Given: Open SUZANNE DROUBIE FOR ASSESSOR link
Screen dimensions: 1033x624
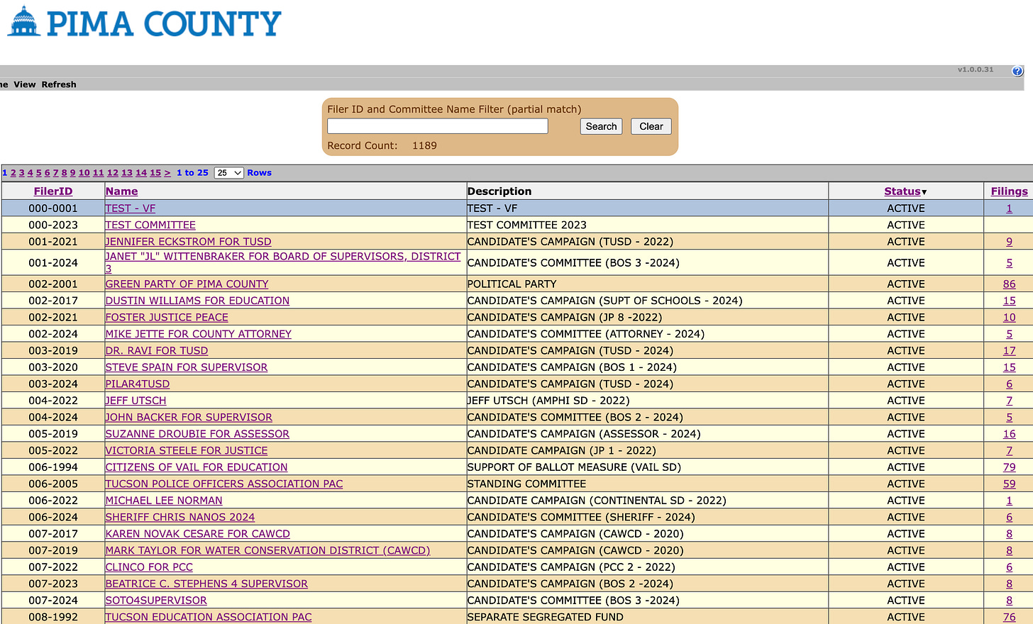Looking at the screenshot, I should pyautogui.click(x=197, y=434).
